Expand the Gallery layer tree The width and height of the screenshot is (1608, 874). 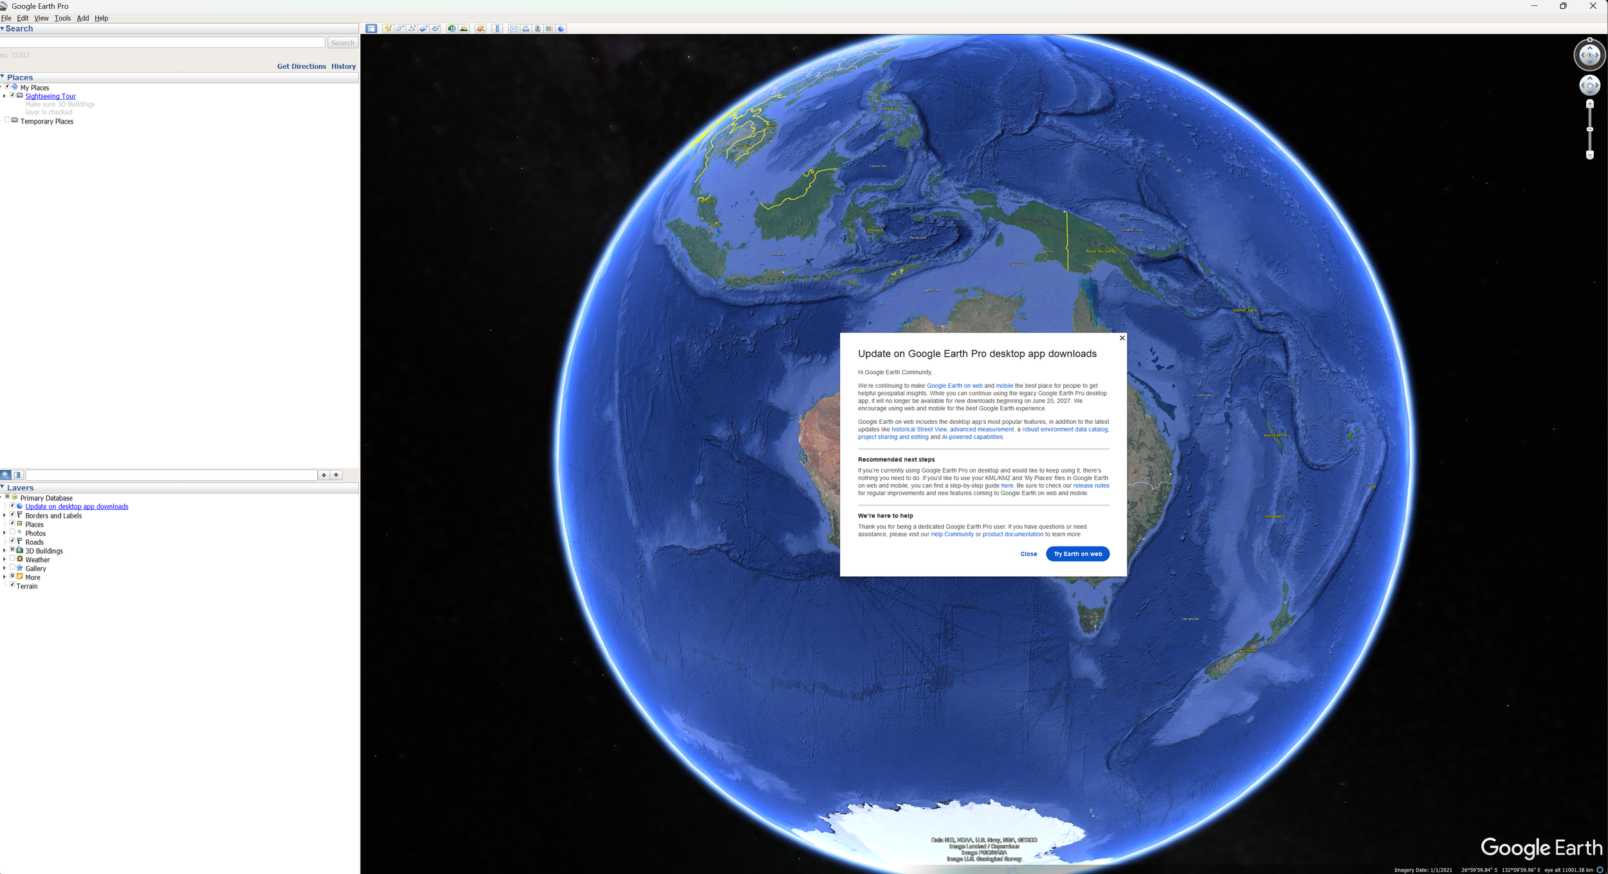point(5,569)
